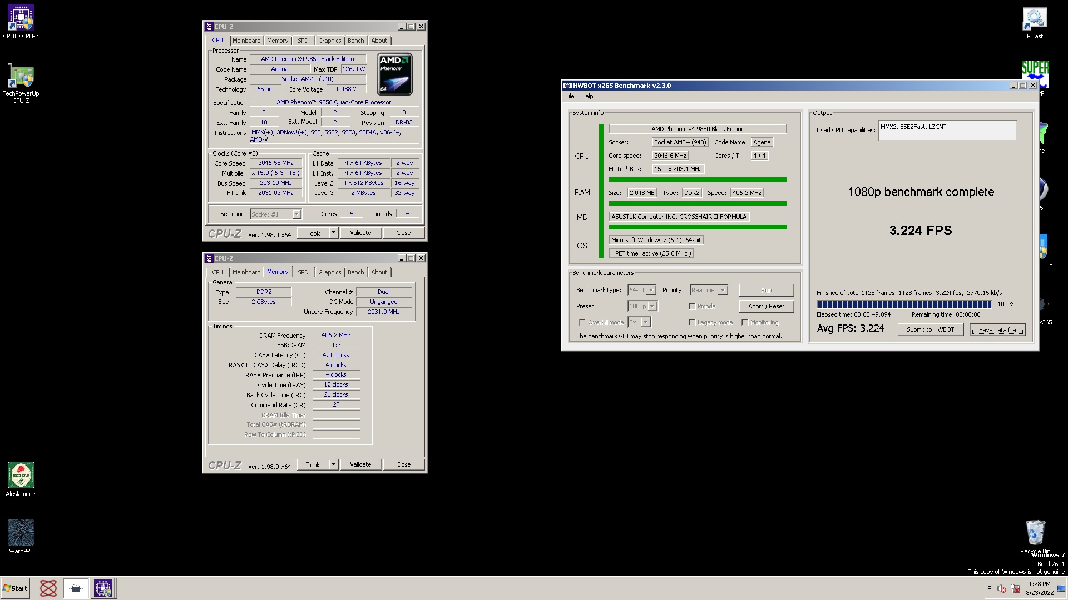This screenshot has height=600, width=1068.
Task: Click the top CPU-Z window title icon
Action: point(209,27)
